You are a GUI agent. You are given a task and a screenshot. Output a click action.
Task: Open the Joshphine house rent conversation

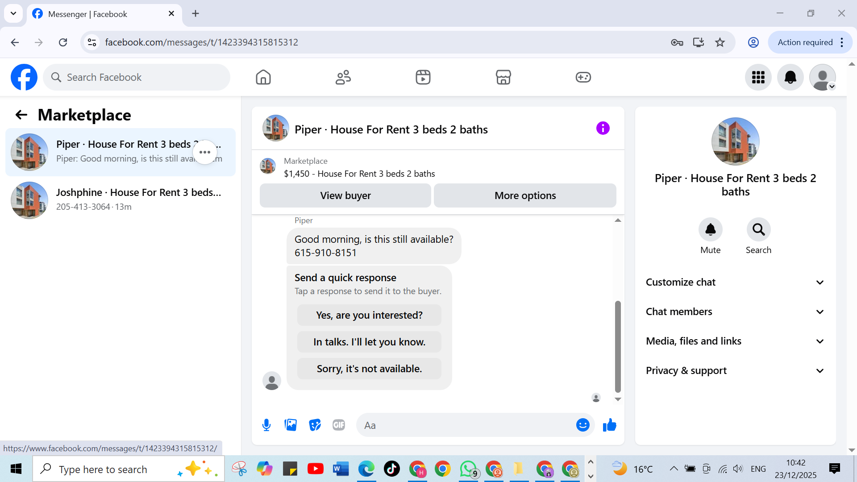[121, 199]
